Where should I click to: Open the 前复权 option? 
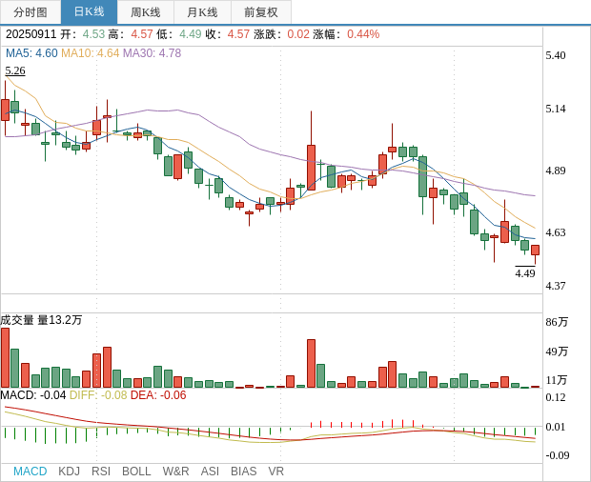[x=261, y=12]
